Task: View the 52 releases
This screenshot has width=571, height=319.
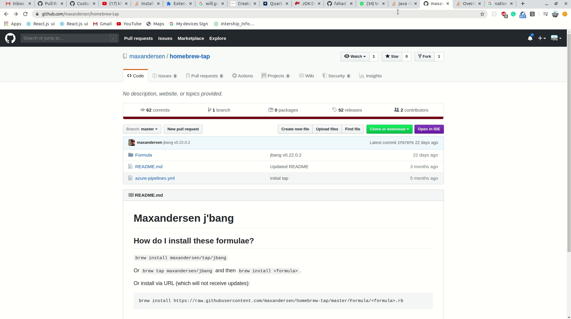Action: pos(347,110)
